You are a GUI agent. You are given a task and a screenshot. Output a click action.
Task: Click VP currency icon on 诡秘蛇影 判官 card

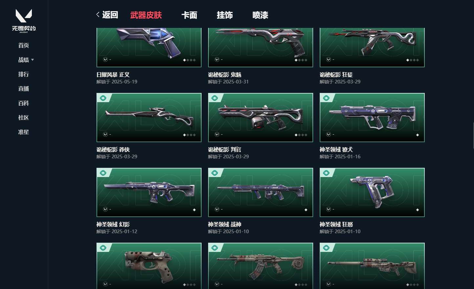(217, 134)
